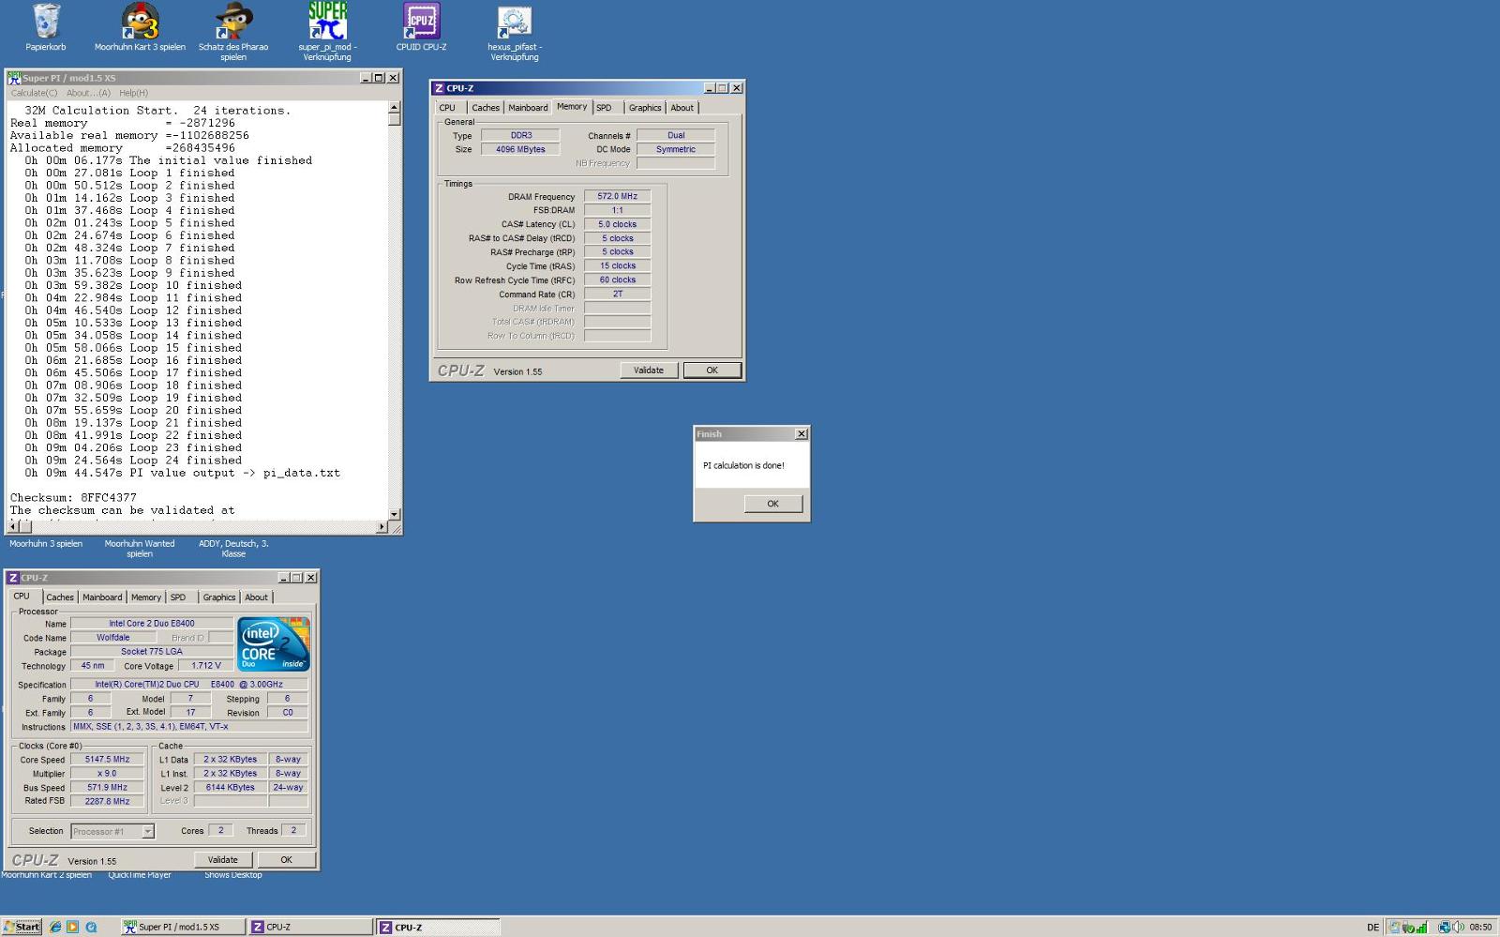Viewport: 1500px width, 937px height.
Task: Click the DRAM Frequency 572.0 MHz field
Action: (617, 197)
